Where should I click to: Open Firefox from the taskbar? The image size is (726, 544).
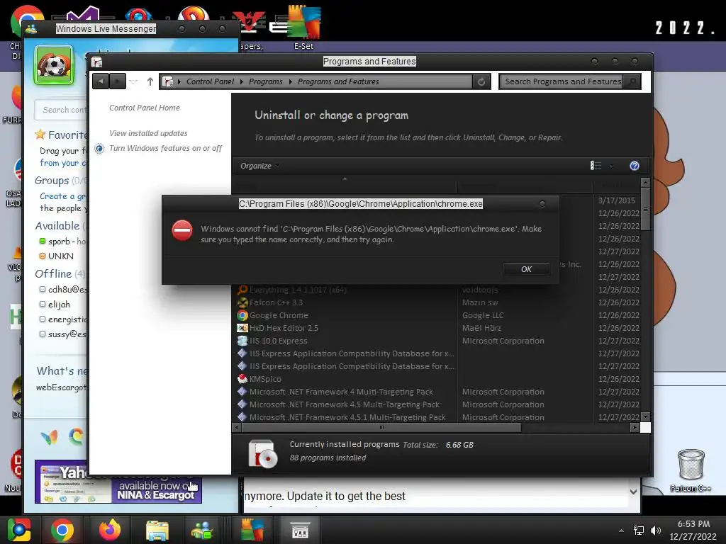click(110, 530)
